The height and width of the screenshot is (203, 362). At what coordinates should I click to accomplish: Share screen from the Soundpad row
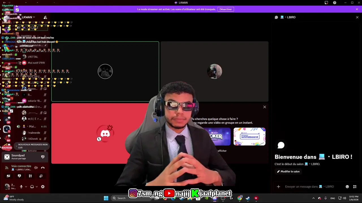(43, 157)
